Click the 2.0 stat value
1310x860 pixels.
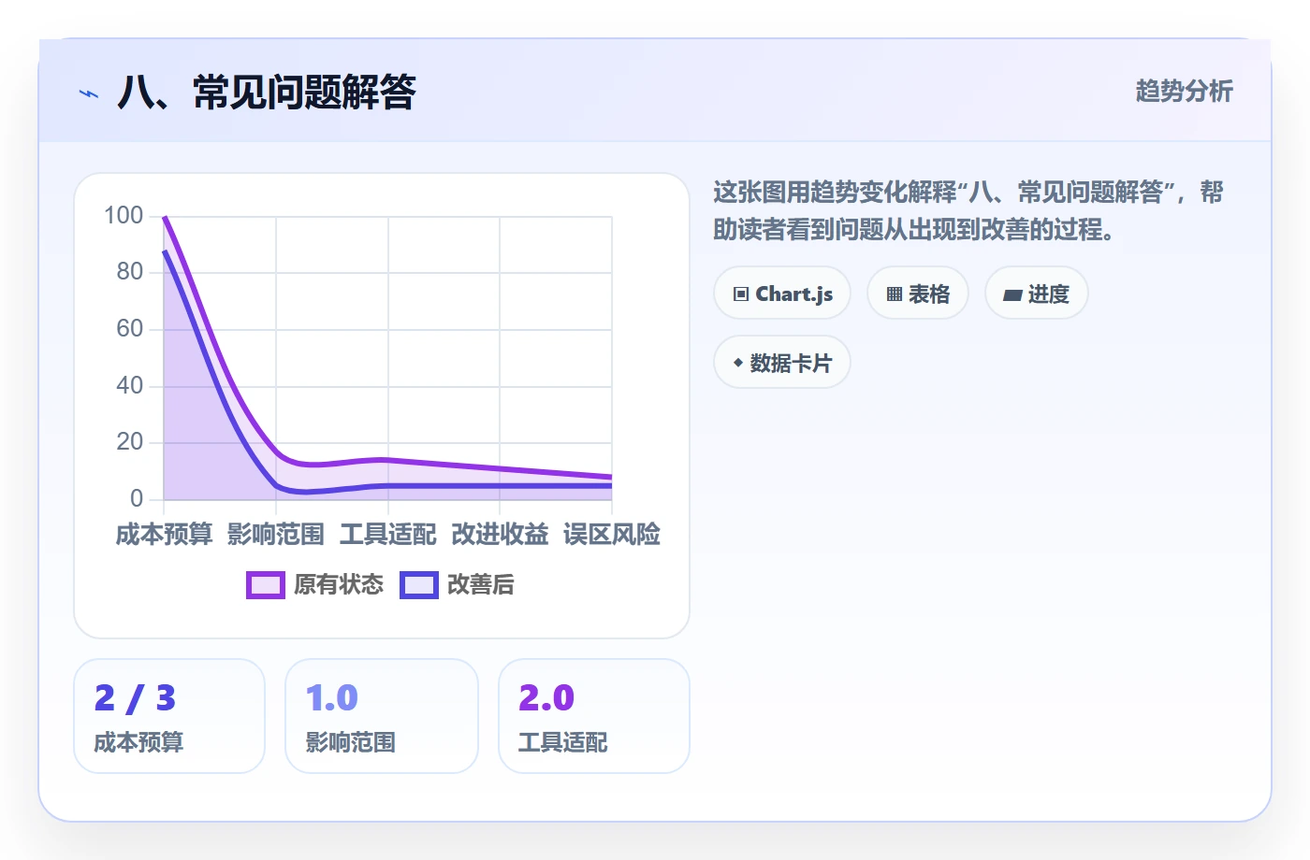point(546,698)
